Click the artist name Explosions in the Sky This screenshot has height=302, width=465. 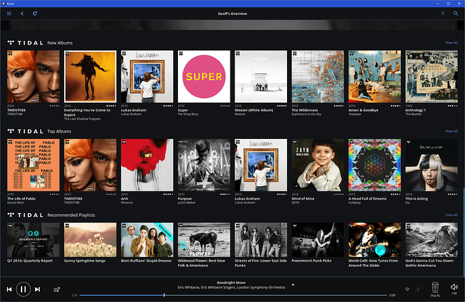click(307, 114)
